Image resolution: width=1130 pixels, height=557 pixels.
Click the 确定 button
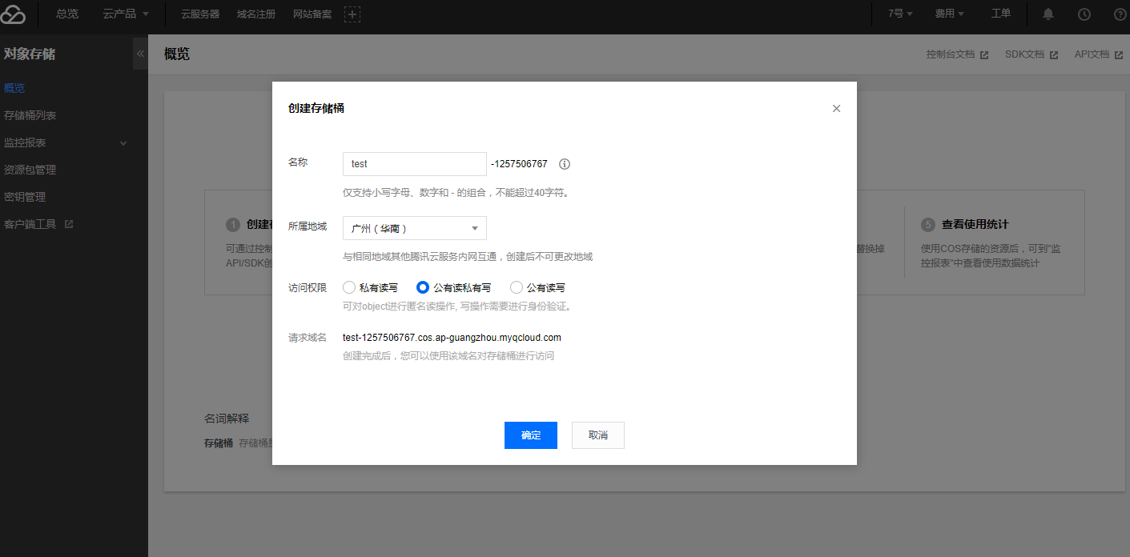[x=530, y=435]
